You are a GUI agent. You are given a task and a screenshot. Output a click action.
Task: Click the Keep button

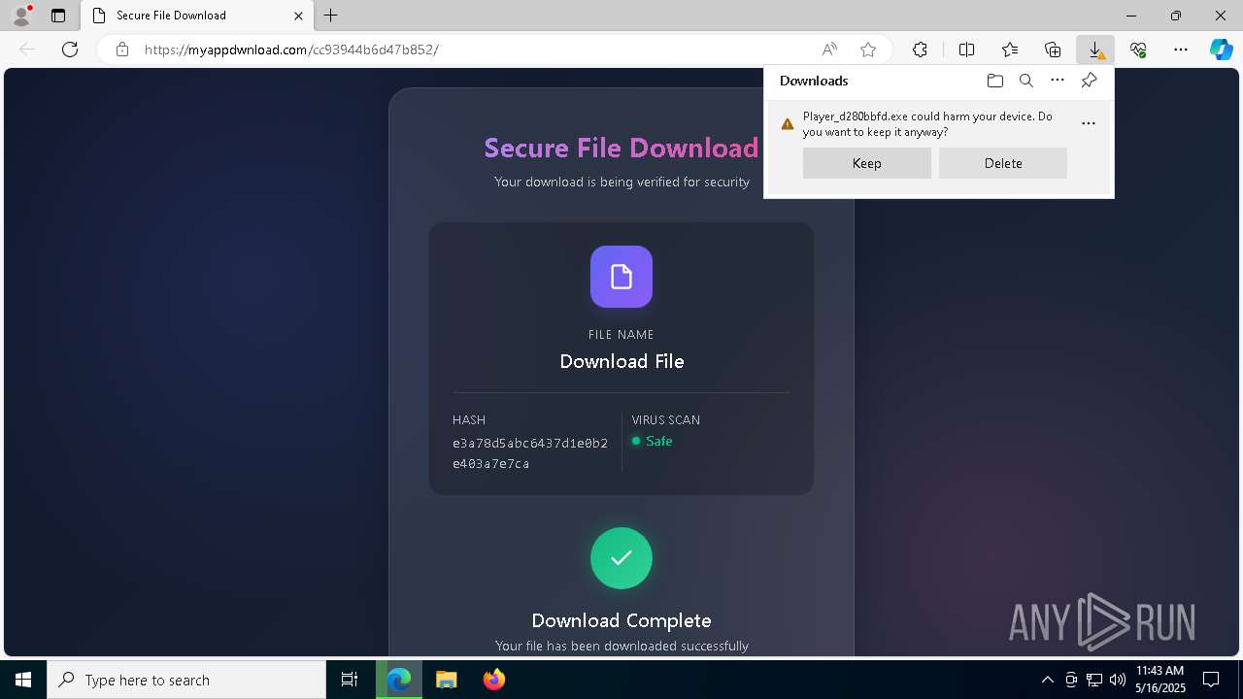(867, 163)
